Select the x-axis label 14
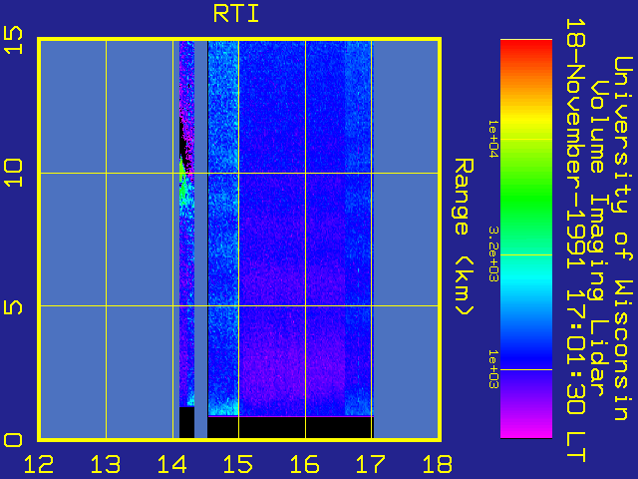Image resolution: width=638 pixels, height=479 pixels. point(172,464)
